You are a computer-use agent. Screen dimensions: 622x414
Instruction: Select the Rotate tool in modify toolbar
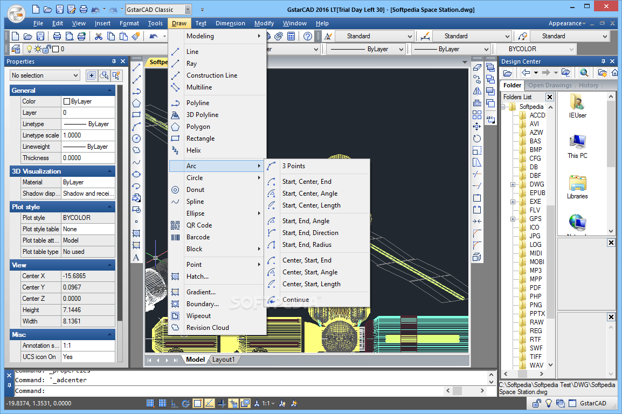coord(477,139)
